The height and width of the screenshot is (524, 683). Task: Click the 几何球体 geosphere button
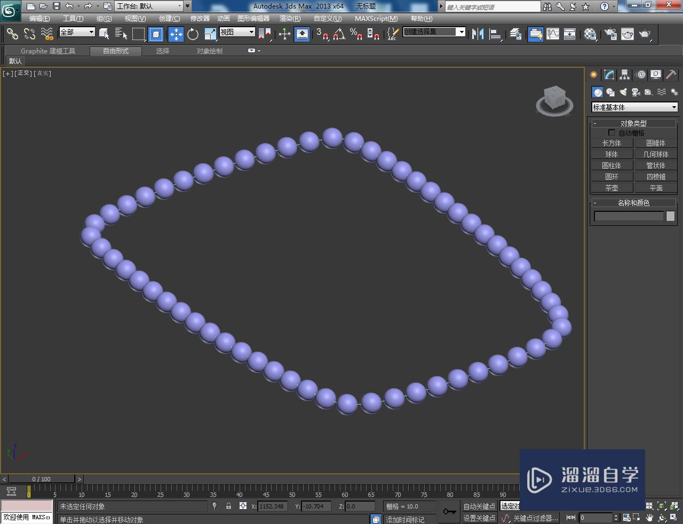[656, 154]
